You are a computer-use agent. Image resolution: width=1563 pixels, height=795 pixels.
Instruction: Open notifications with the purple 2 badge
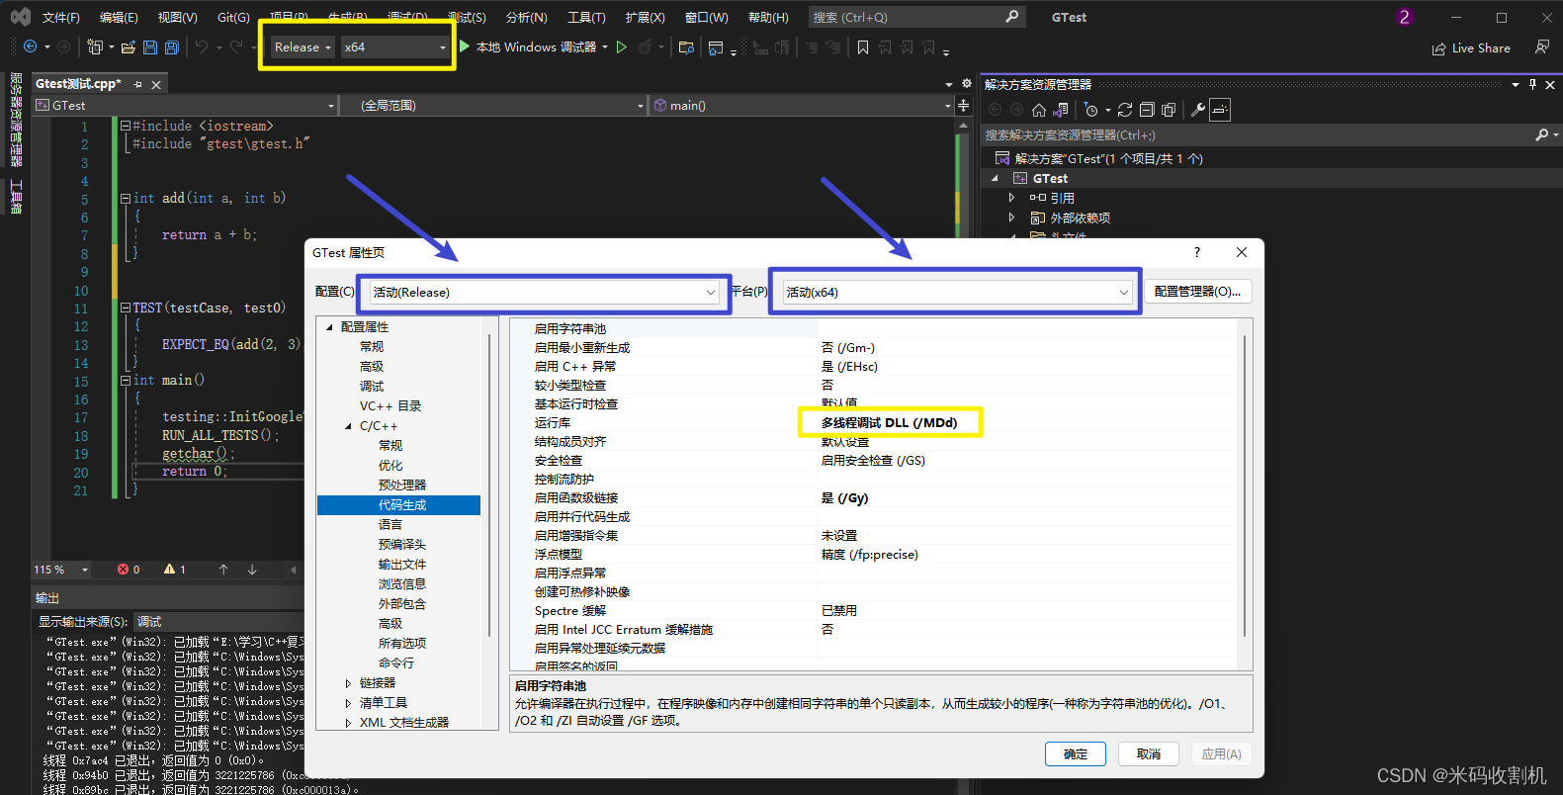[1404, 17]
